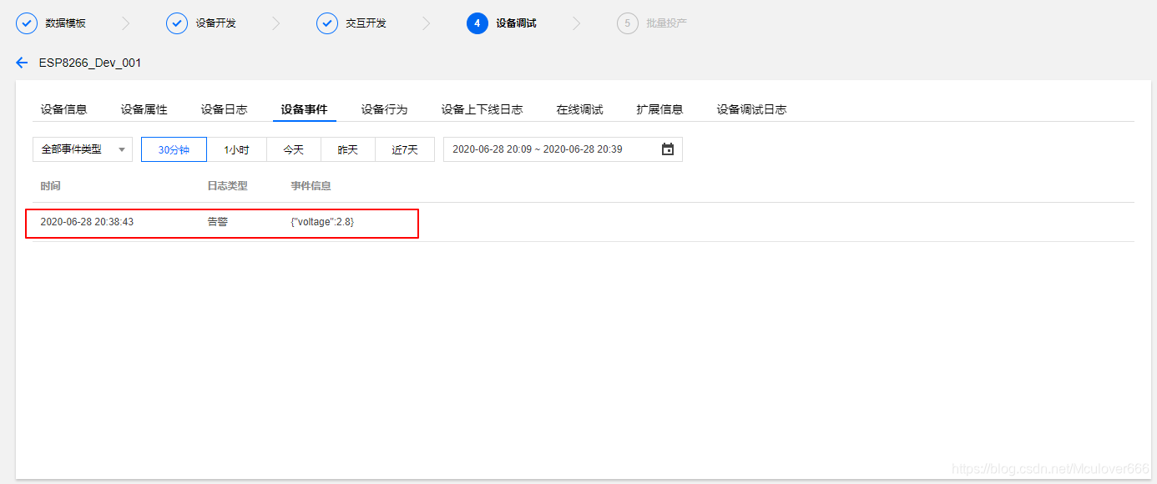
Task: Select the 30分钟 time range
Action: [174, 149]
